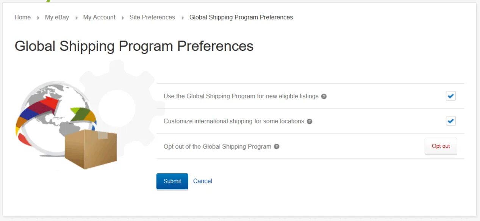Click help icon beside Customize international shipping
Screen dimensions: 480x221
(310, 121)
